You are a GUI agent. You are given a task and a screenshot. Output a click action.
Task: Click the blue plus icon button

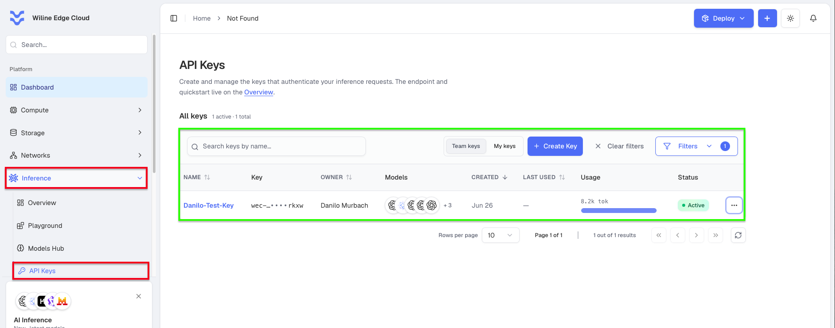pos(767,18)
